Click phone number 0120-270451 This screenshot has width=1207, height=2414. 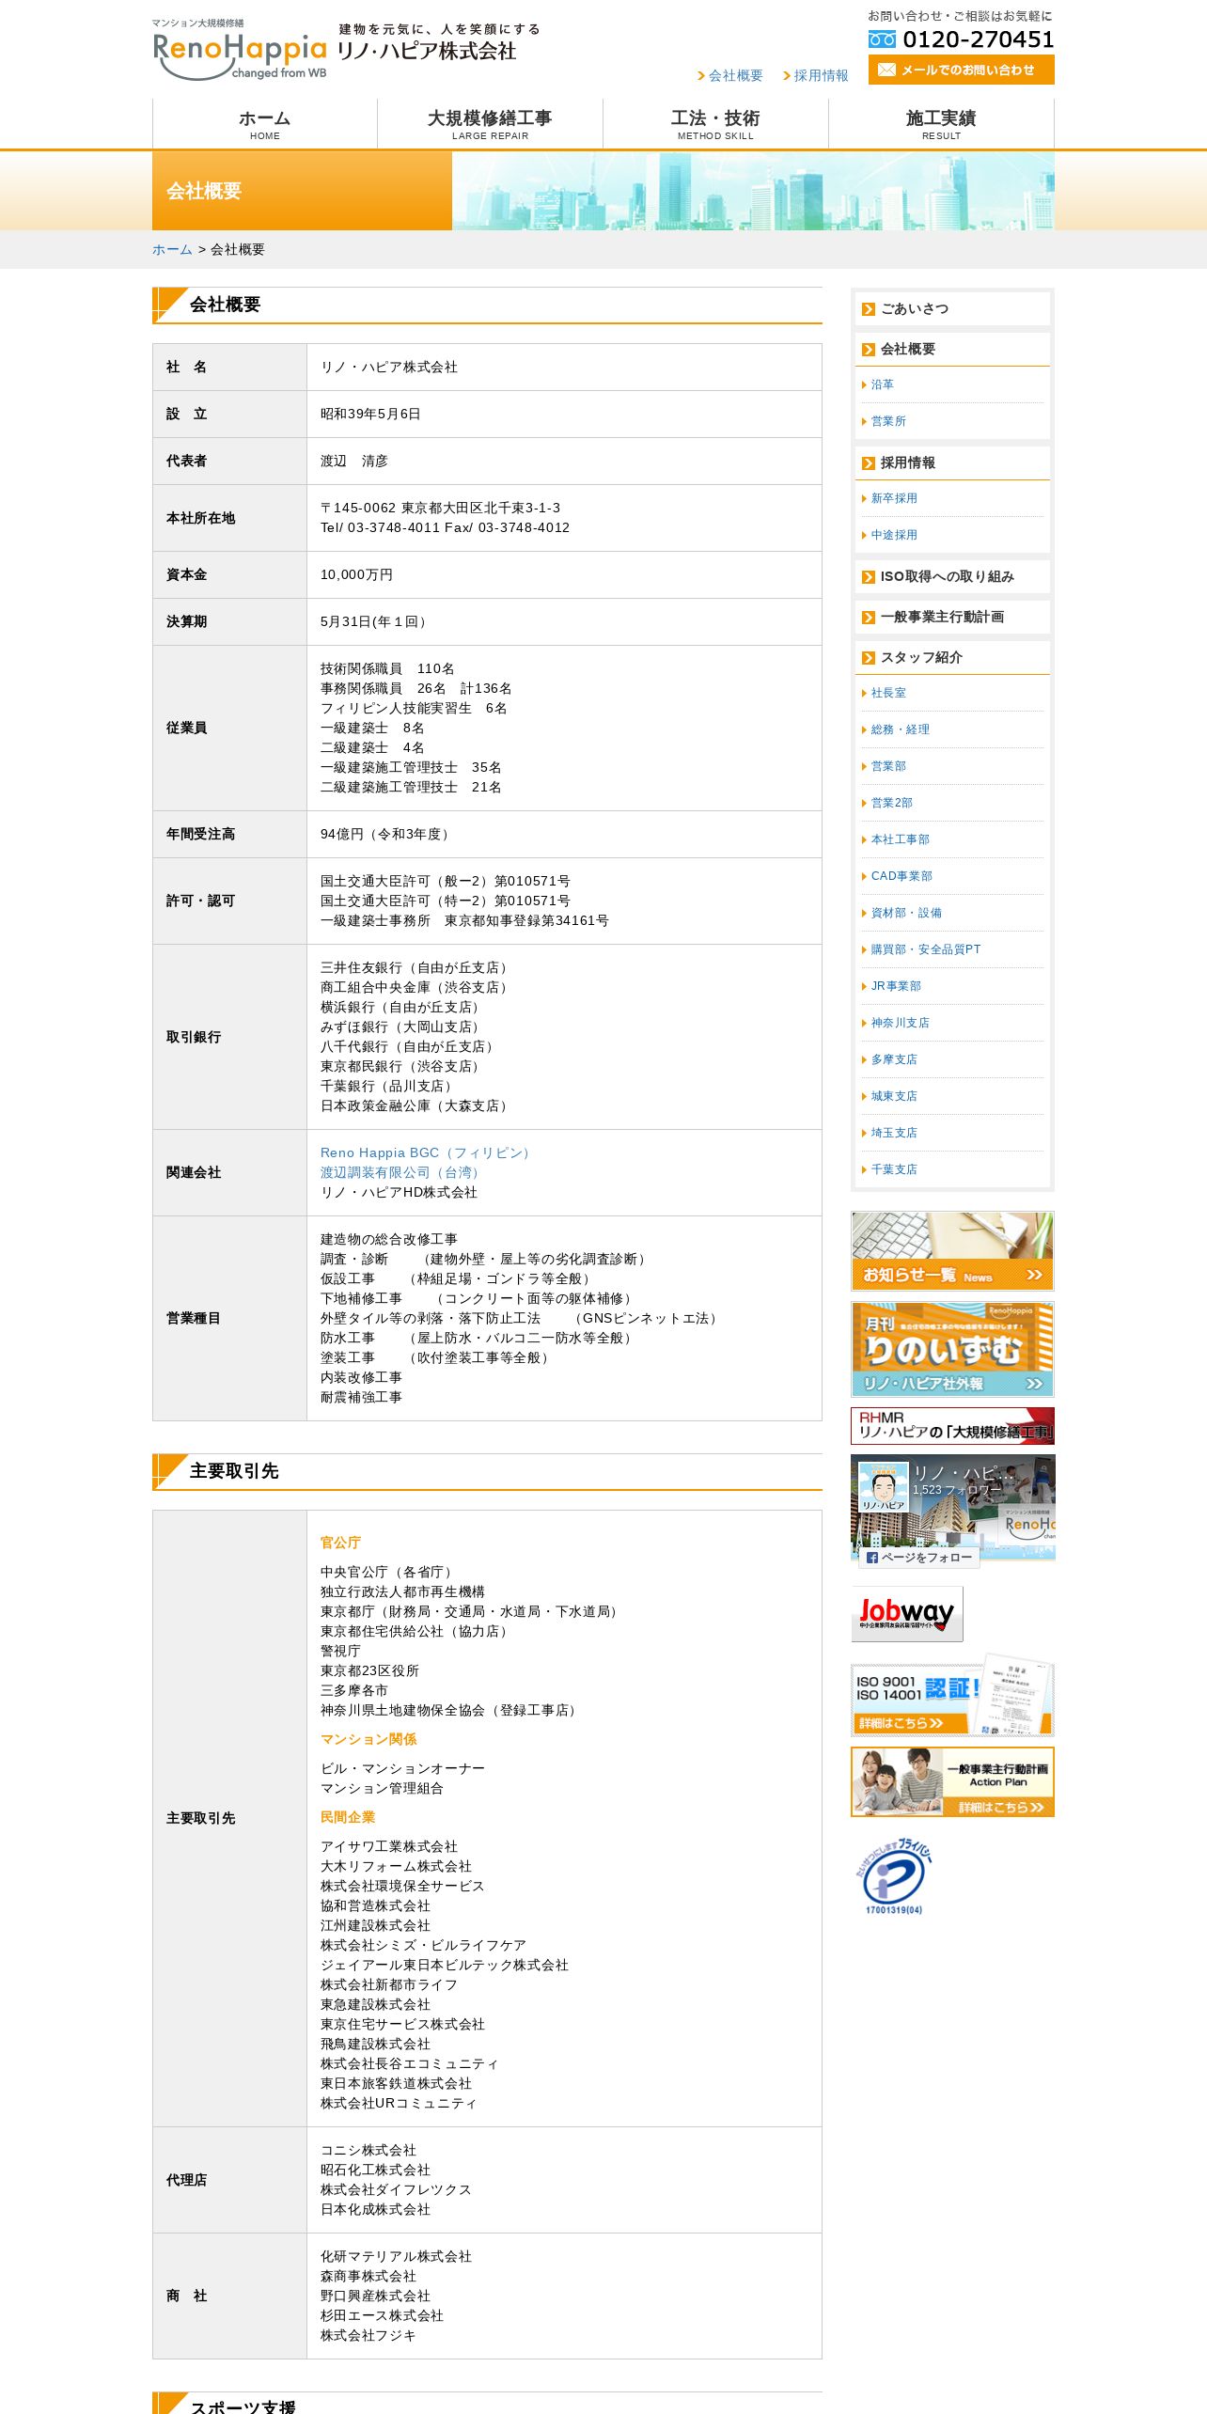pyautogui.click(x=979, y=39)
